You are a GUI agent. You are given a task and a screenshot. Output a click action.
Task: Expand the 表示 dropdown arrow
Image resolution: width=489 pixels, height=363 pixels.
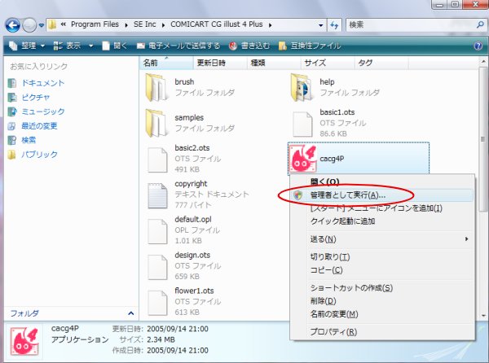(x=90, y=46)
